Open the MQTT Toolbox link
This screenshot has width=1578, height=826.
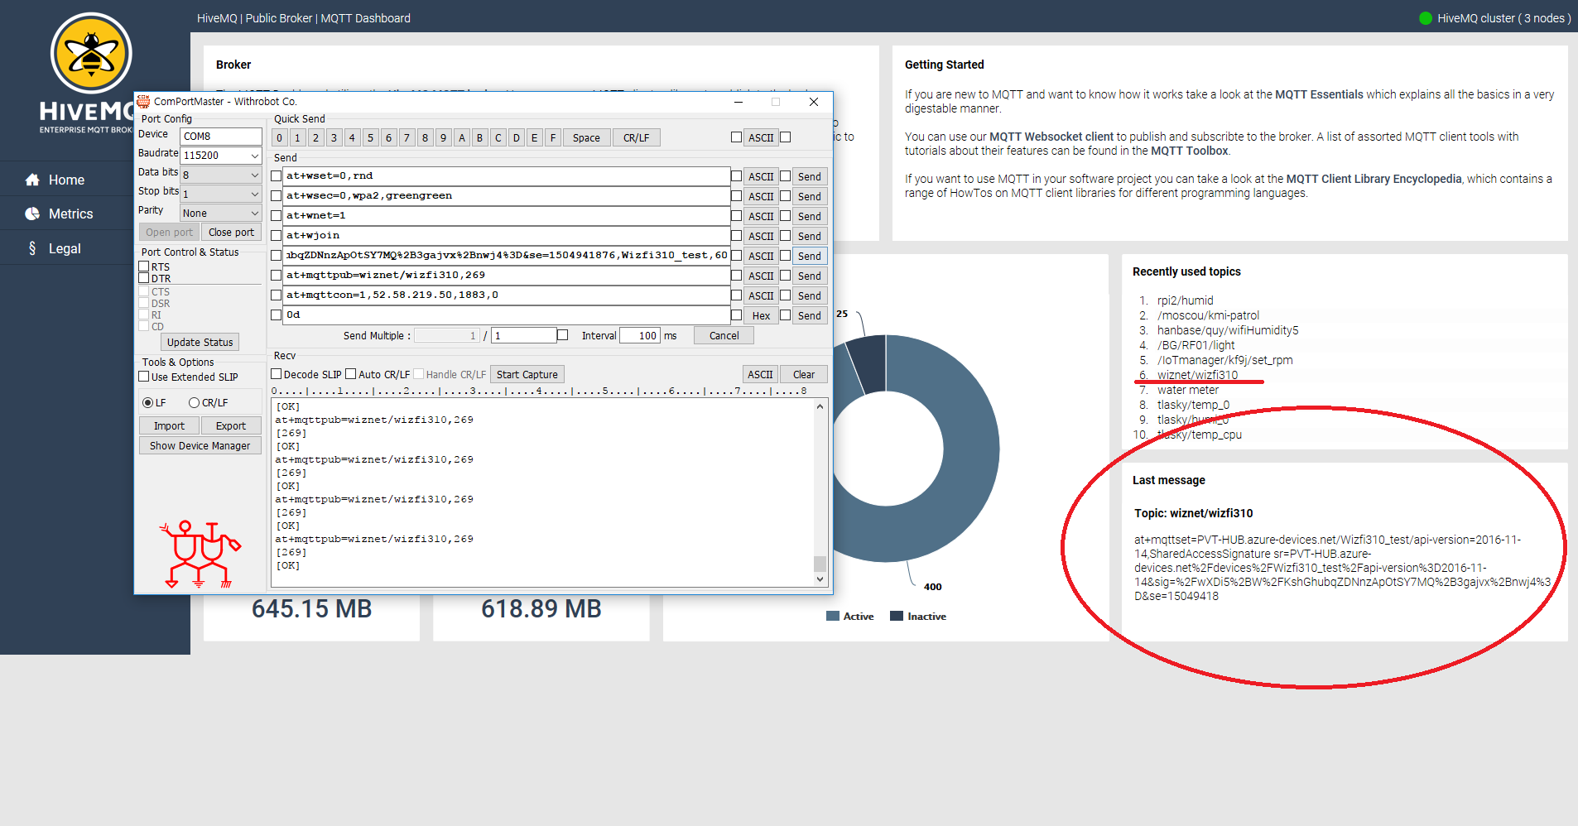tap(1189, 151)
